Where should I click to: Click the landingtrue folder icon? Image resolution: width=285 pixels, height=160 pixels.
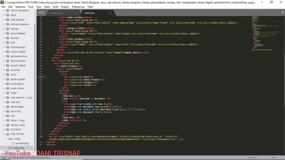(8, 84)
